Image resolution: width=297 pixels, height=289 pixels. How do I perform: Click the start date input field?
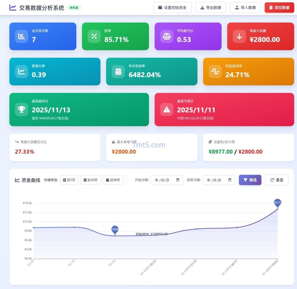pyautogui.click(x=164, y=180)
